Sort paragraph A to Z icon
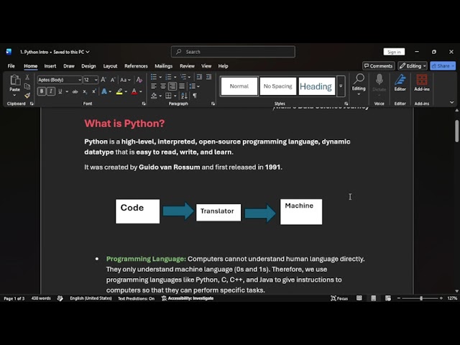Image resolution: width=460 pixels, height=345 pixels. tap(184, 96)
